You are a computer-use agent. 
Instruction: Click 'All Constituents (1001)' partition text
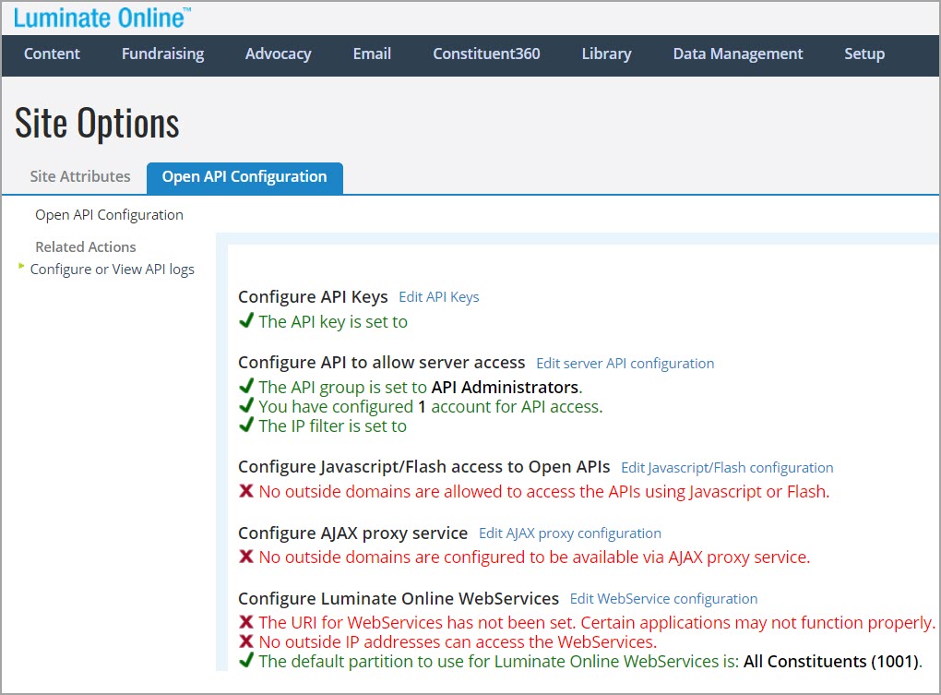pos(830,662)
